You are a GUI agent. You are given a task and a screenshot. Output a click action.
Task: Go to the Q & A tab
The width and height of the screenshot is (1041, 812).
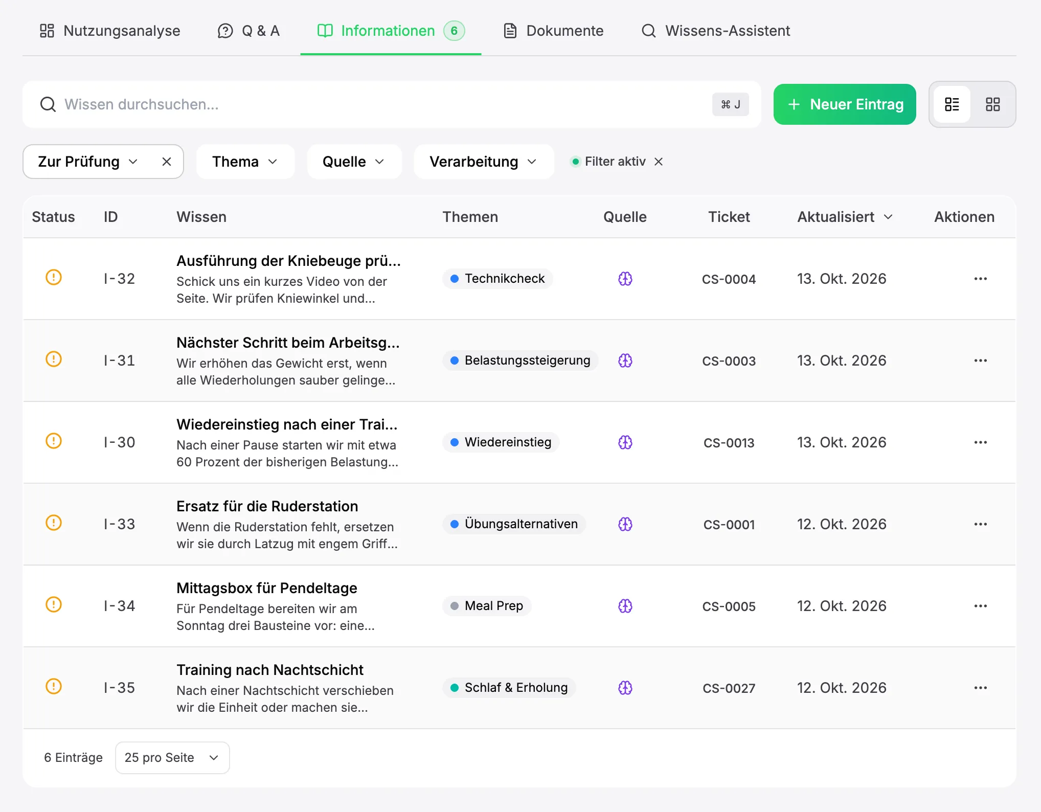(x=249, y=31)
